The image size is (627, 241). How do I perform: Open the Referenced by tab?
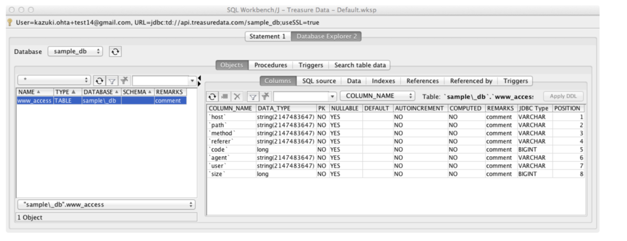(x=471, y=81)
